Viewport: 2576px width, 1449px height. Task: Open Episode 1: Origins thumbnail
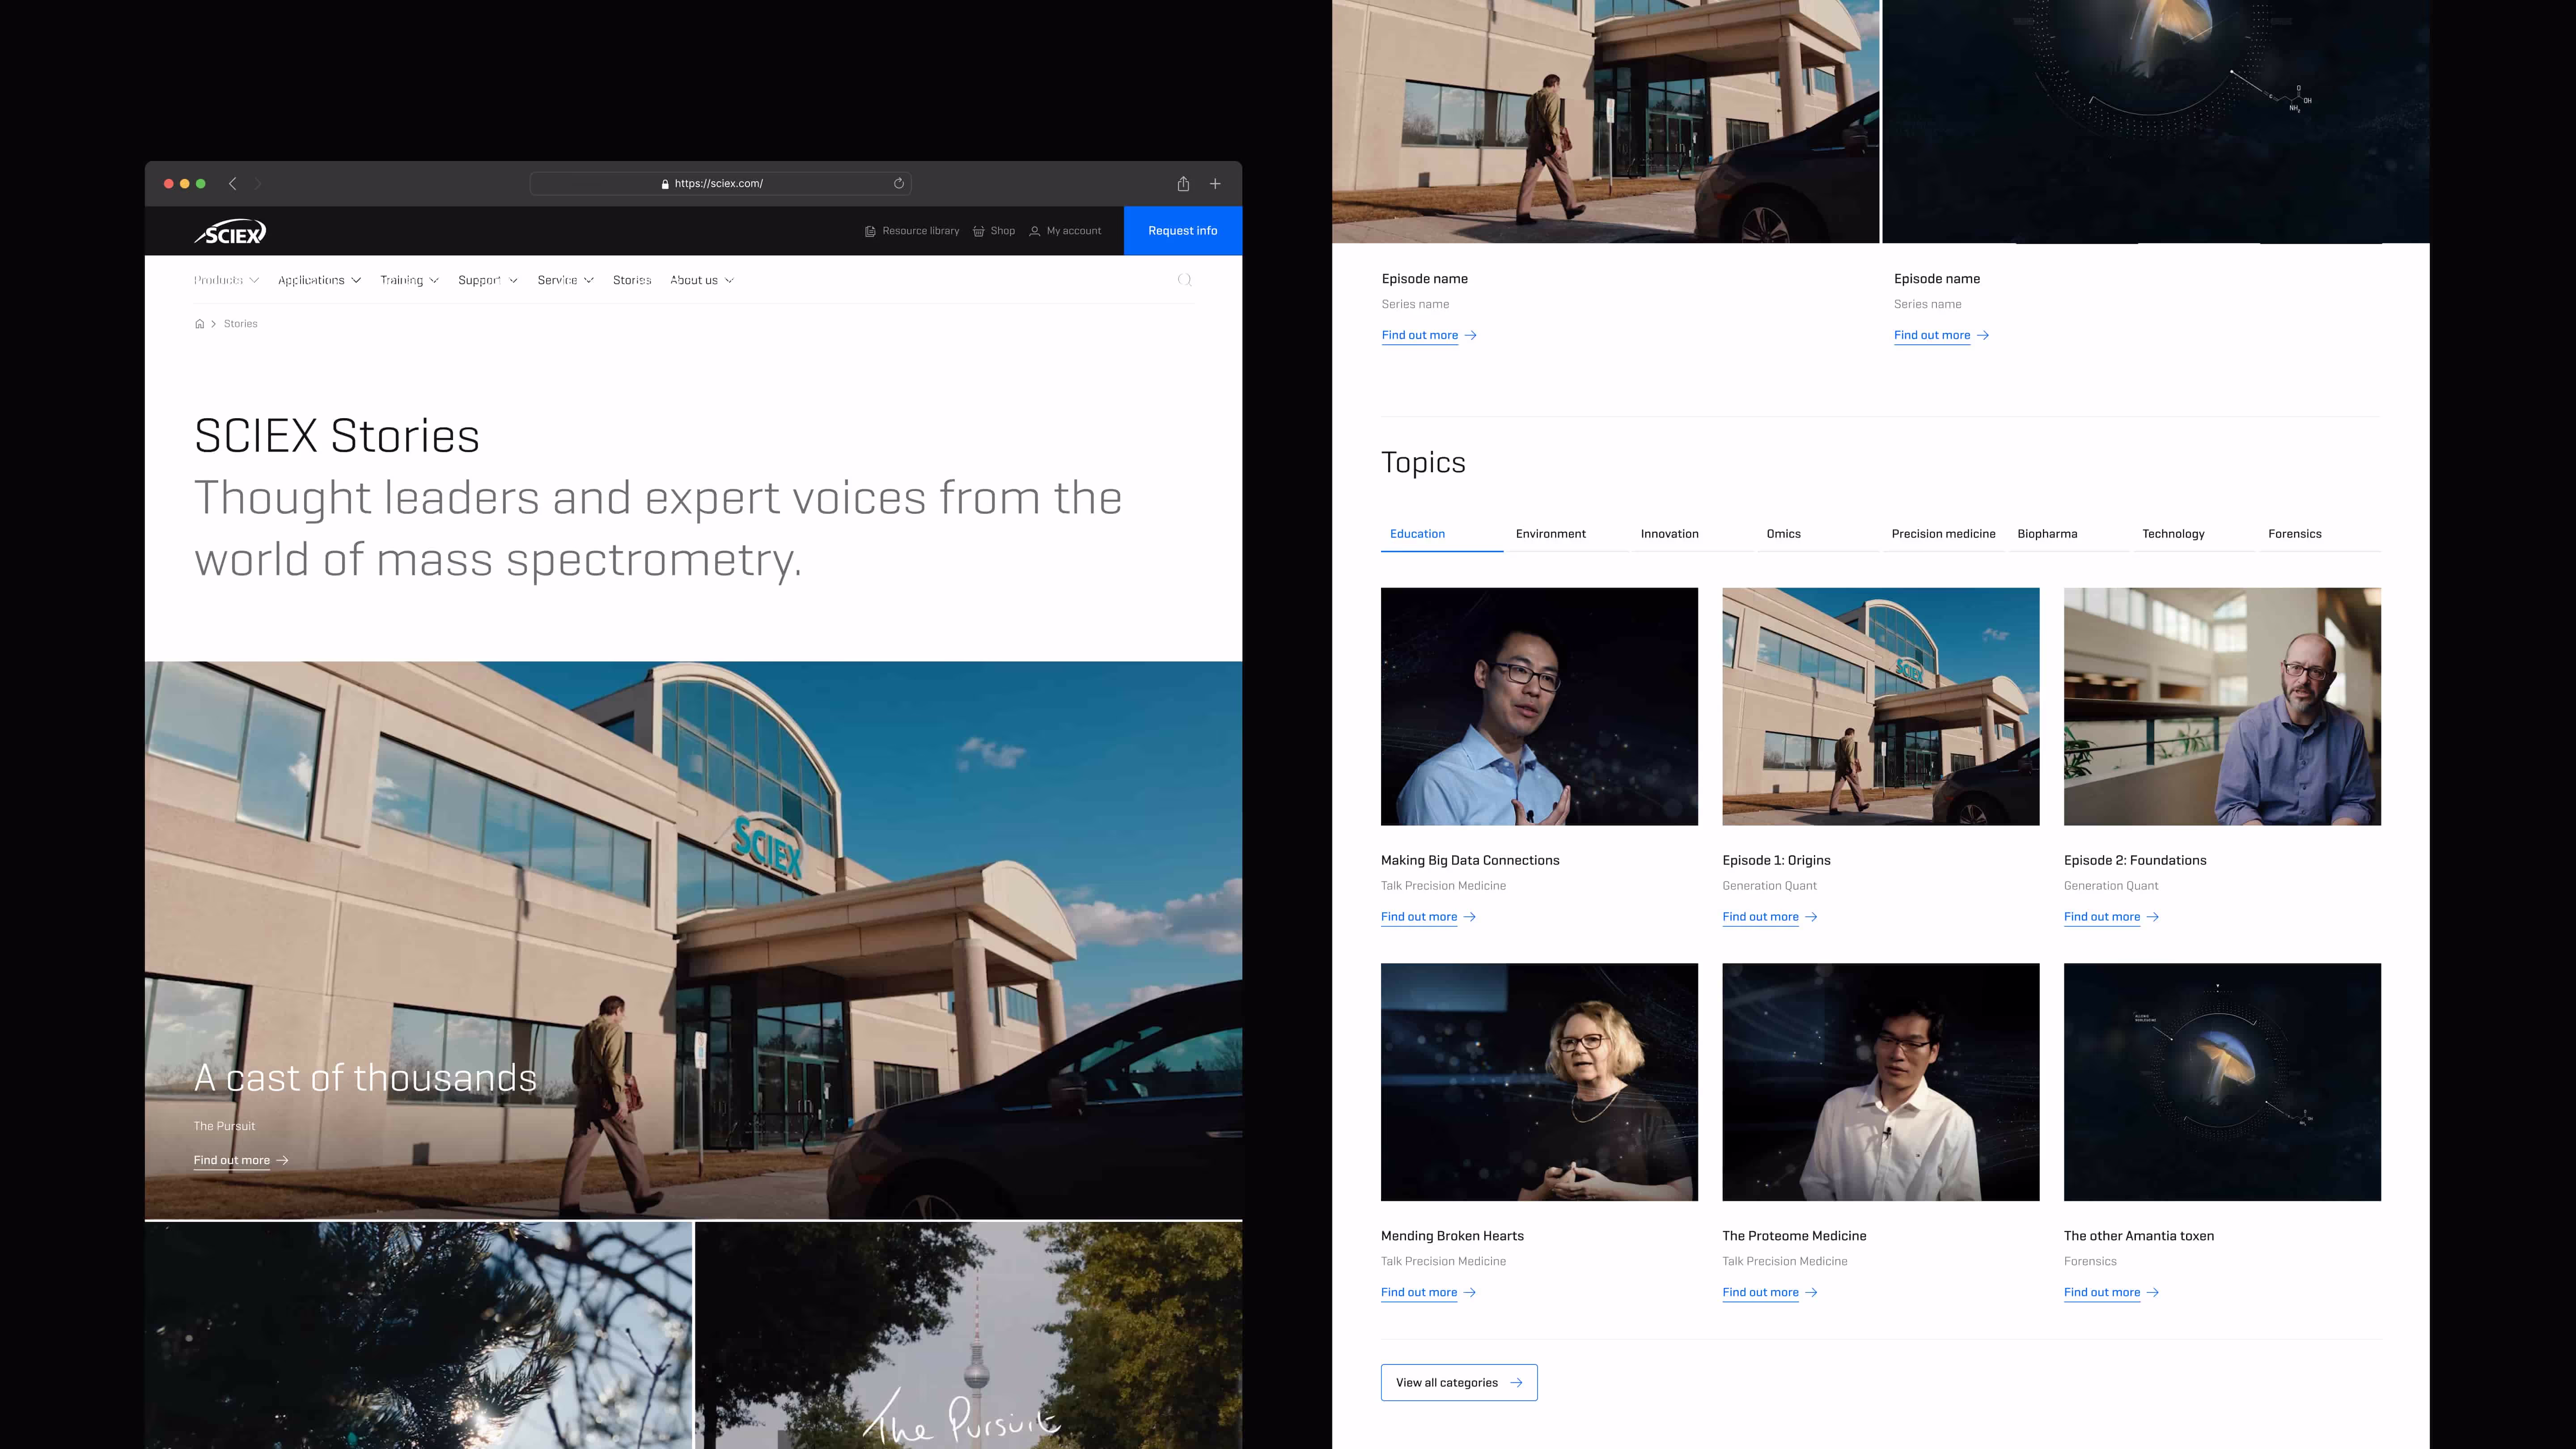pyautogui.click(x=1880, y=707)
